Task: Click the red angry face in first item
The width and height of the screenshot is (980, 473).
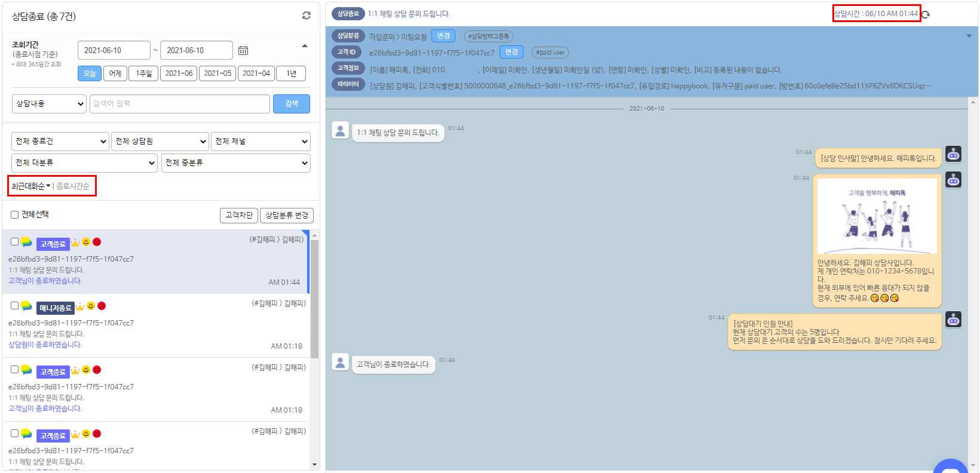Action: click(x=97, y=242)
